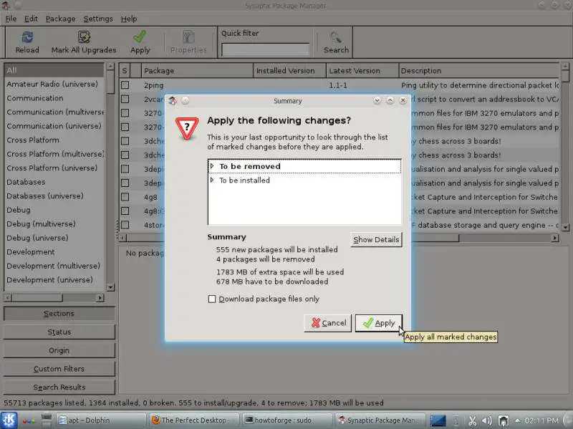Viewport: 573px width, 429px height.
Task: Show the Search Results view
Action: pyautogui.click(x=59, y=387)
